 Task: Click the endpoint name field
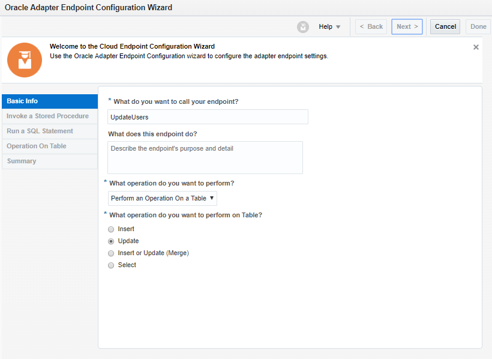[208, 117]
